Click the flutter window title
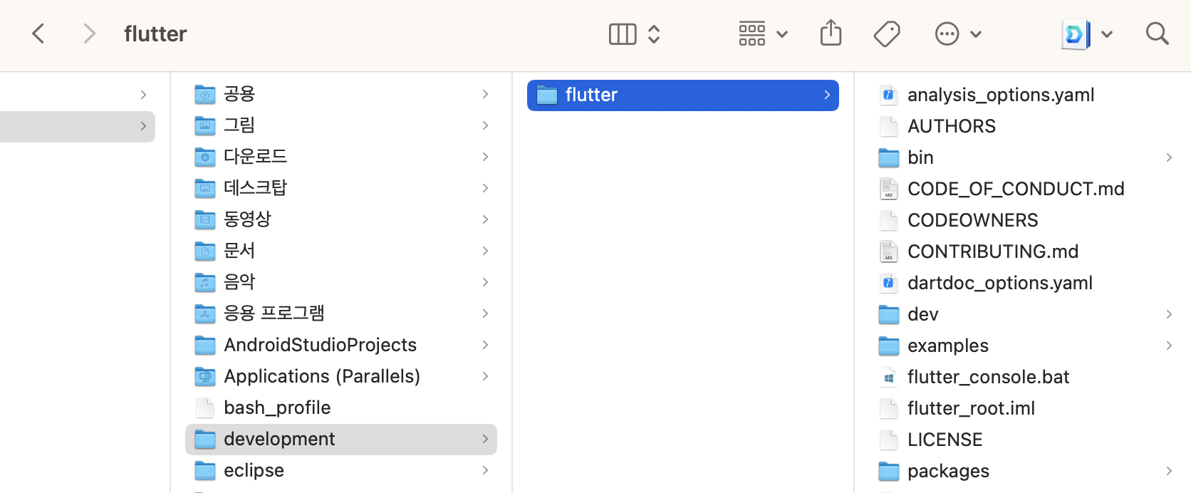Screen dimensions: 1191x493 point(155,33)
